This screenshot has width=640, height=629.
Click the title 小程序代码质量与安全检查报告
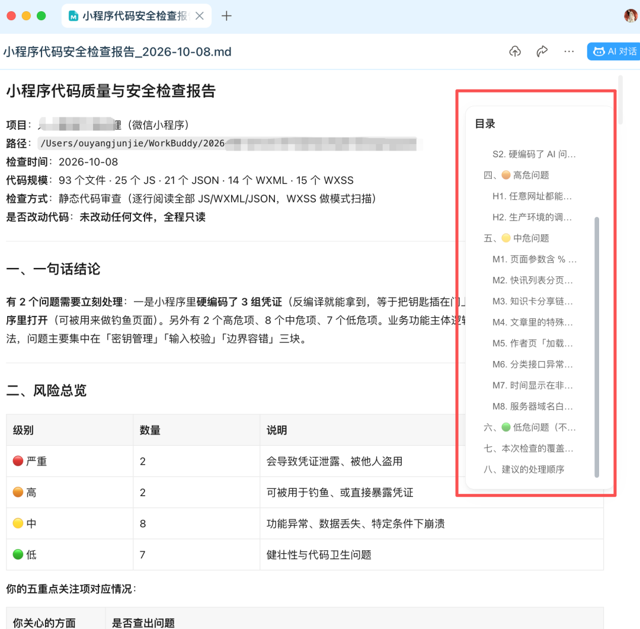(111, 91)
